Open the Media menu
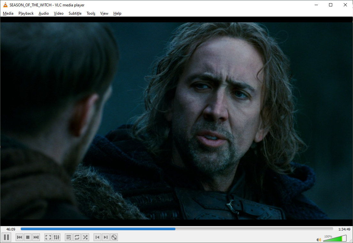This screenshot has height=243, width=353. point(8,13)
